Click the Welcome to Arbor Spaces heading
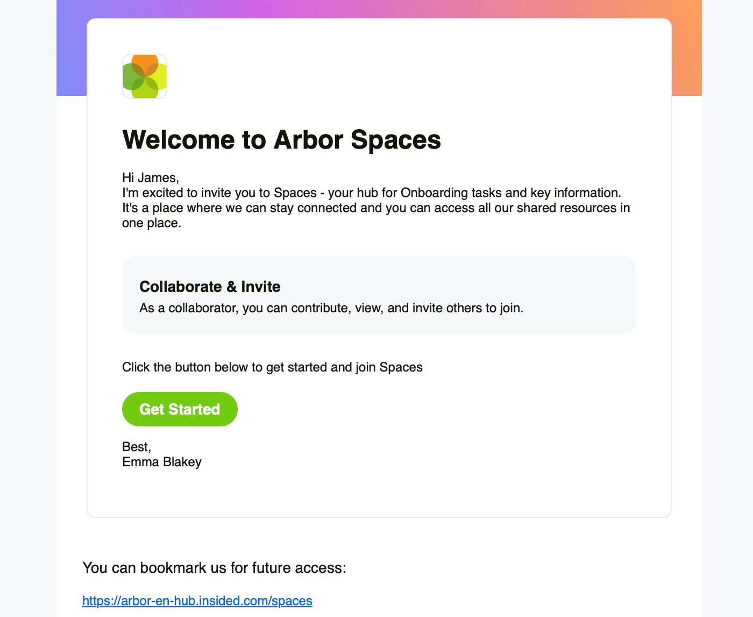The width and height of the screenshot is (753, 617). point(281,139)
